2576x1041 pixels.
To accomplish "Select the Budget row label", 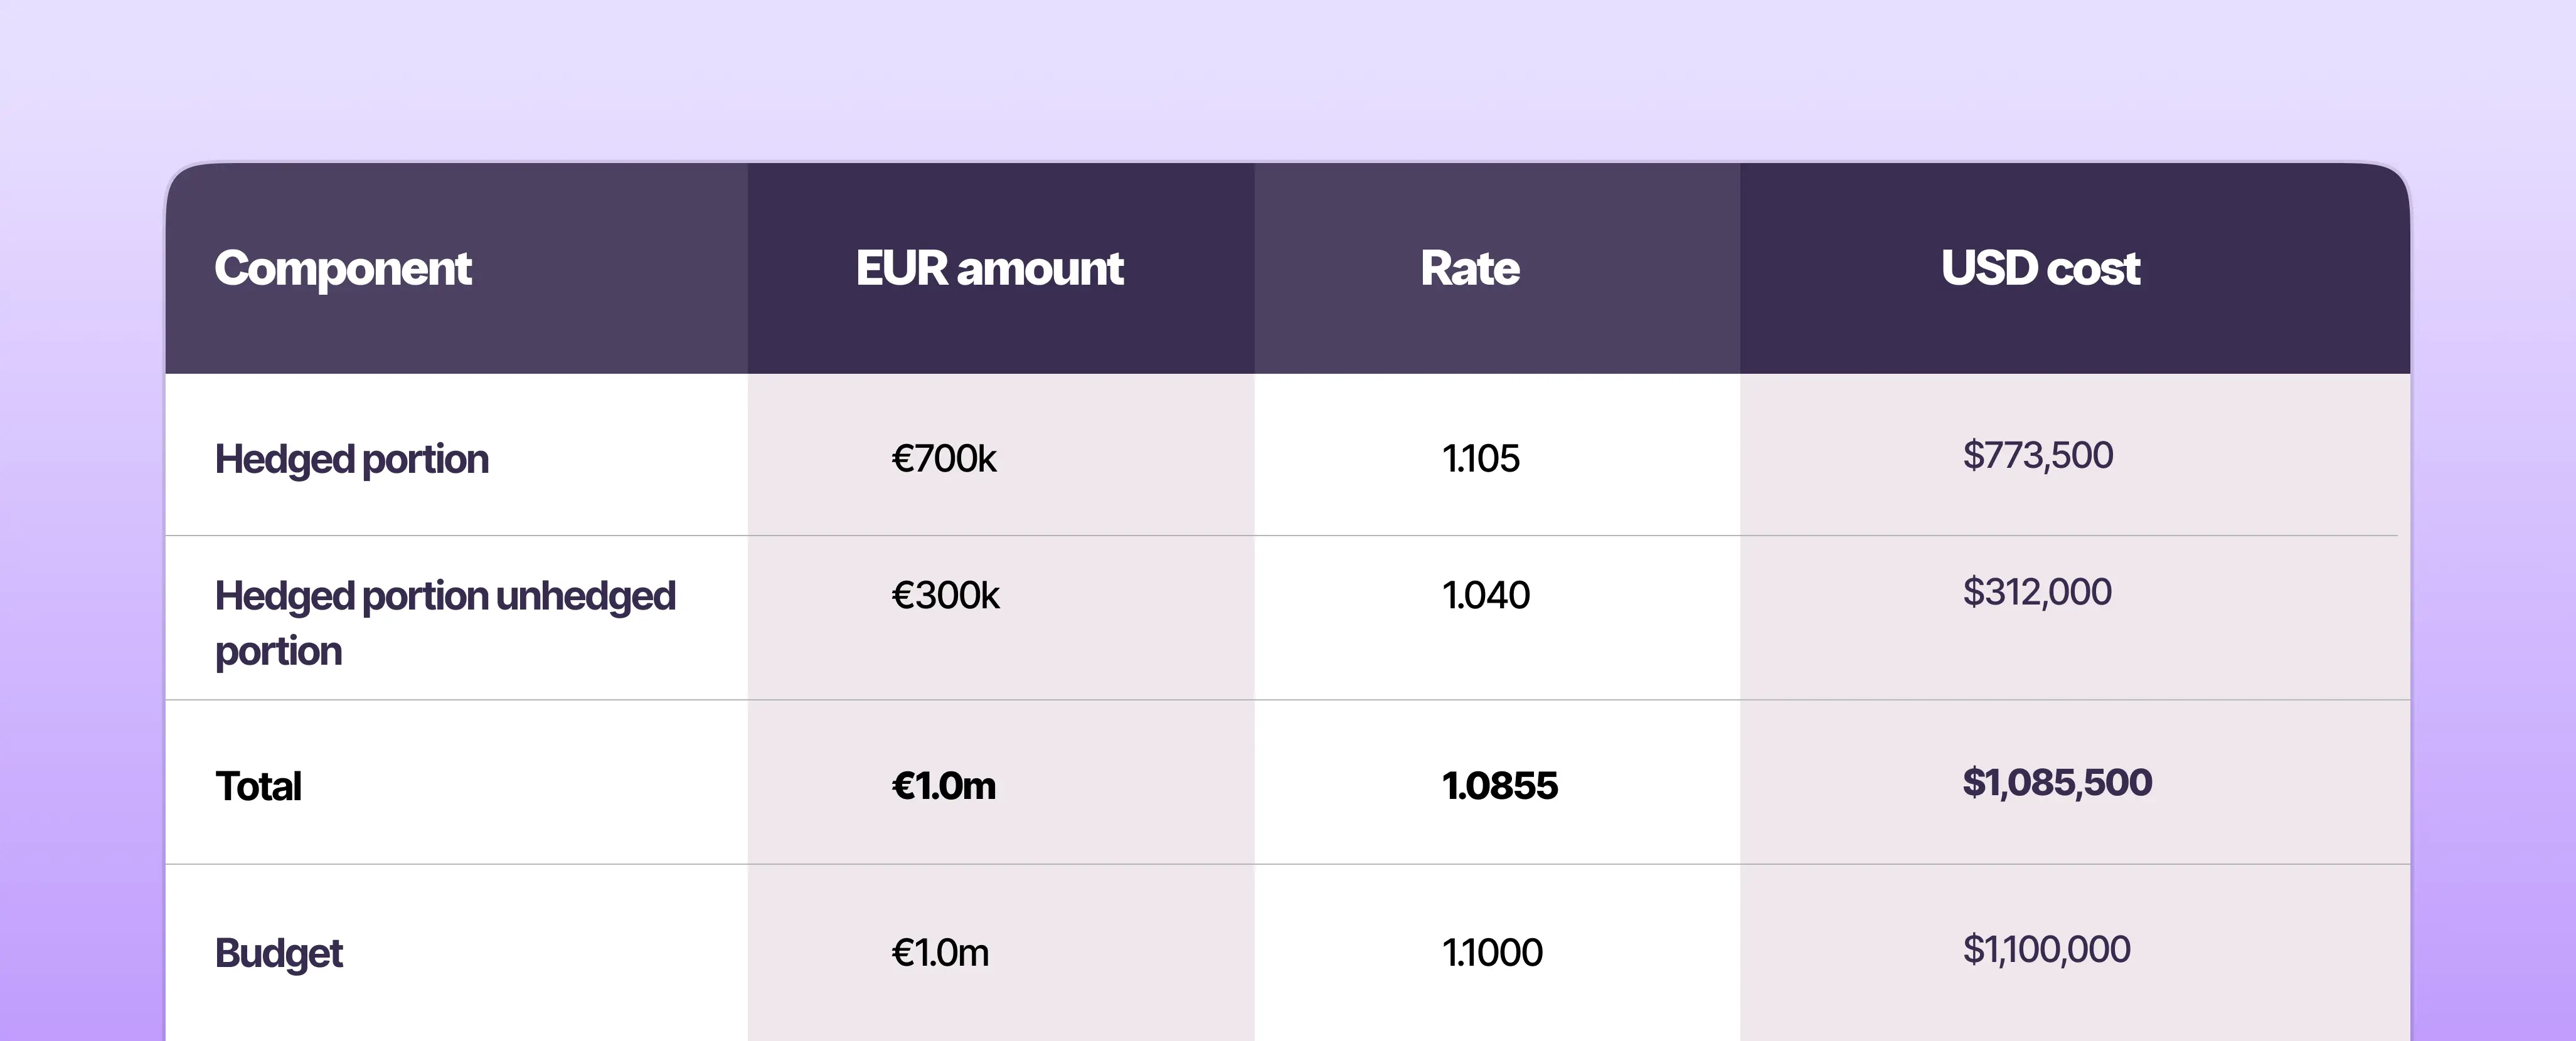I will point(278,953).
